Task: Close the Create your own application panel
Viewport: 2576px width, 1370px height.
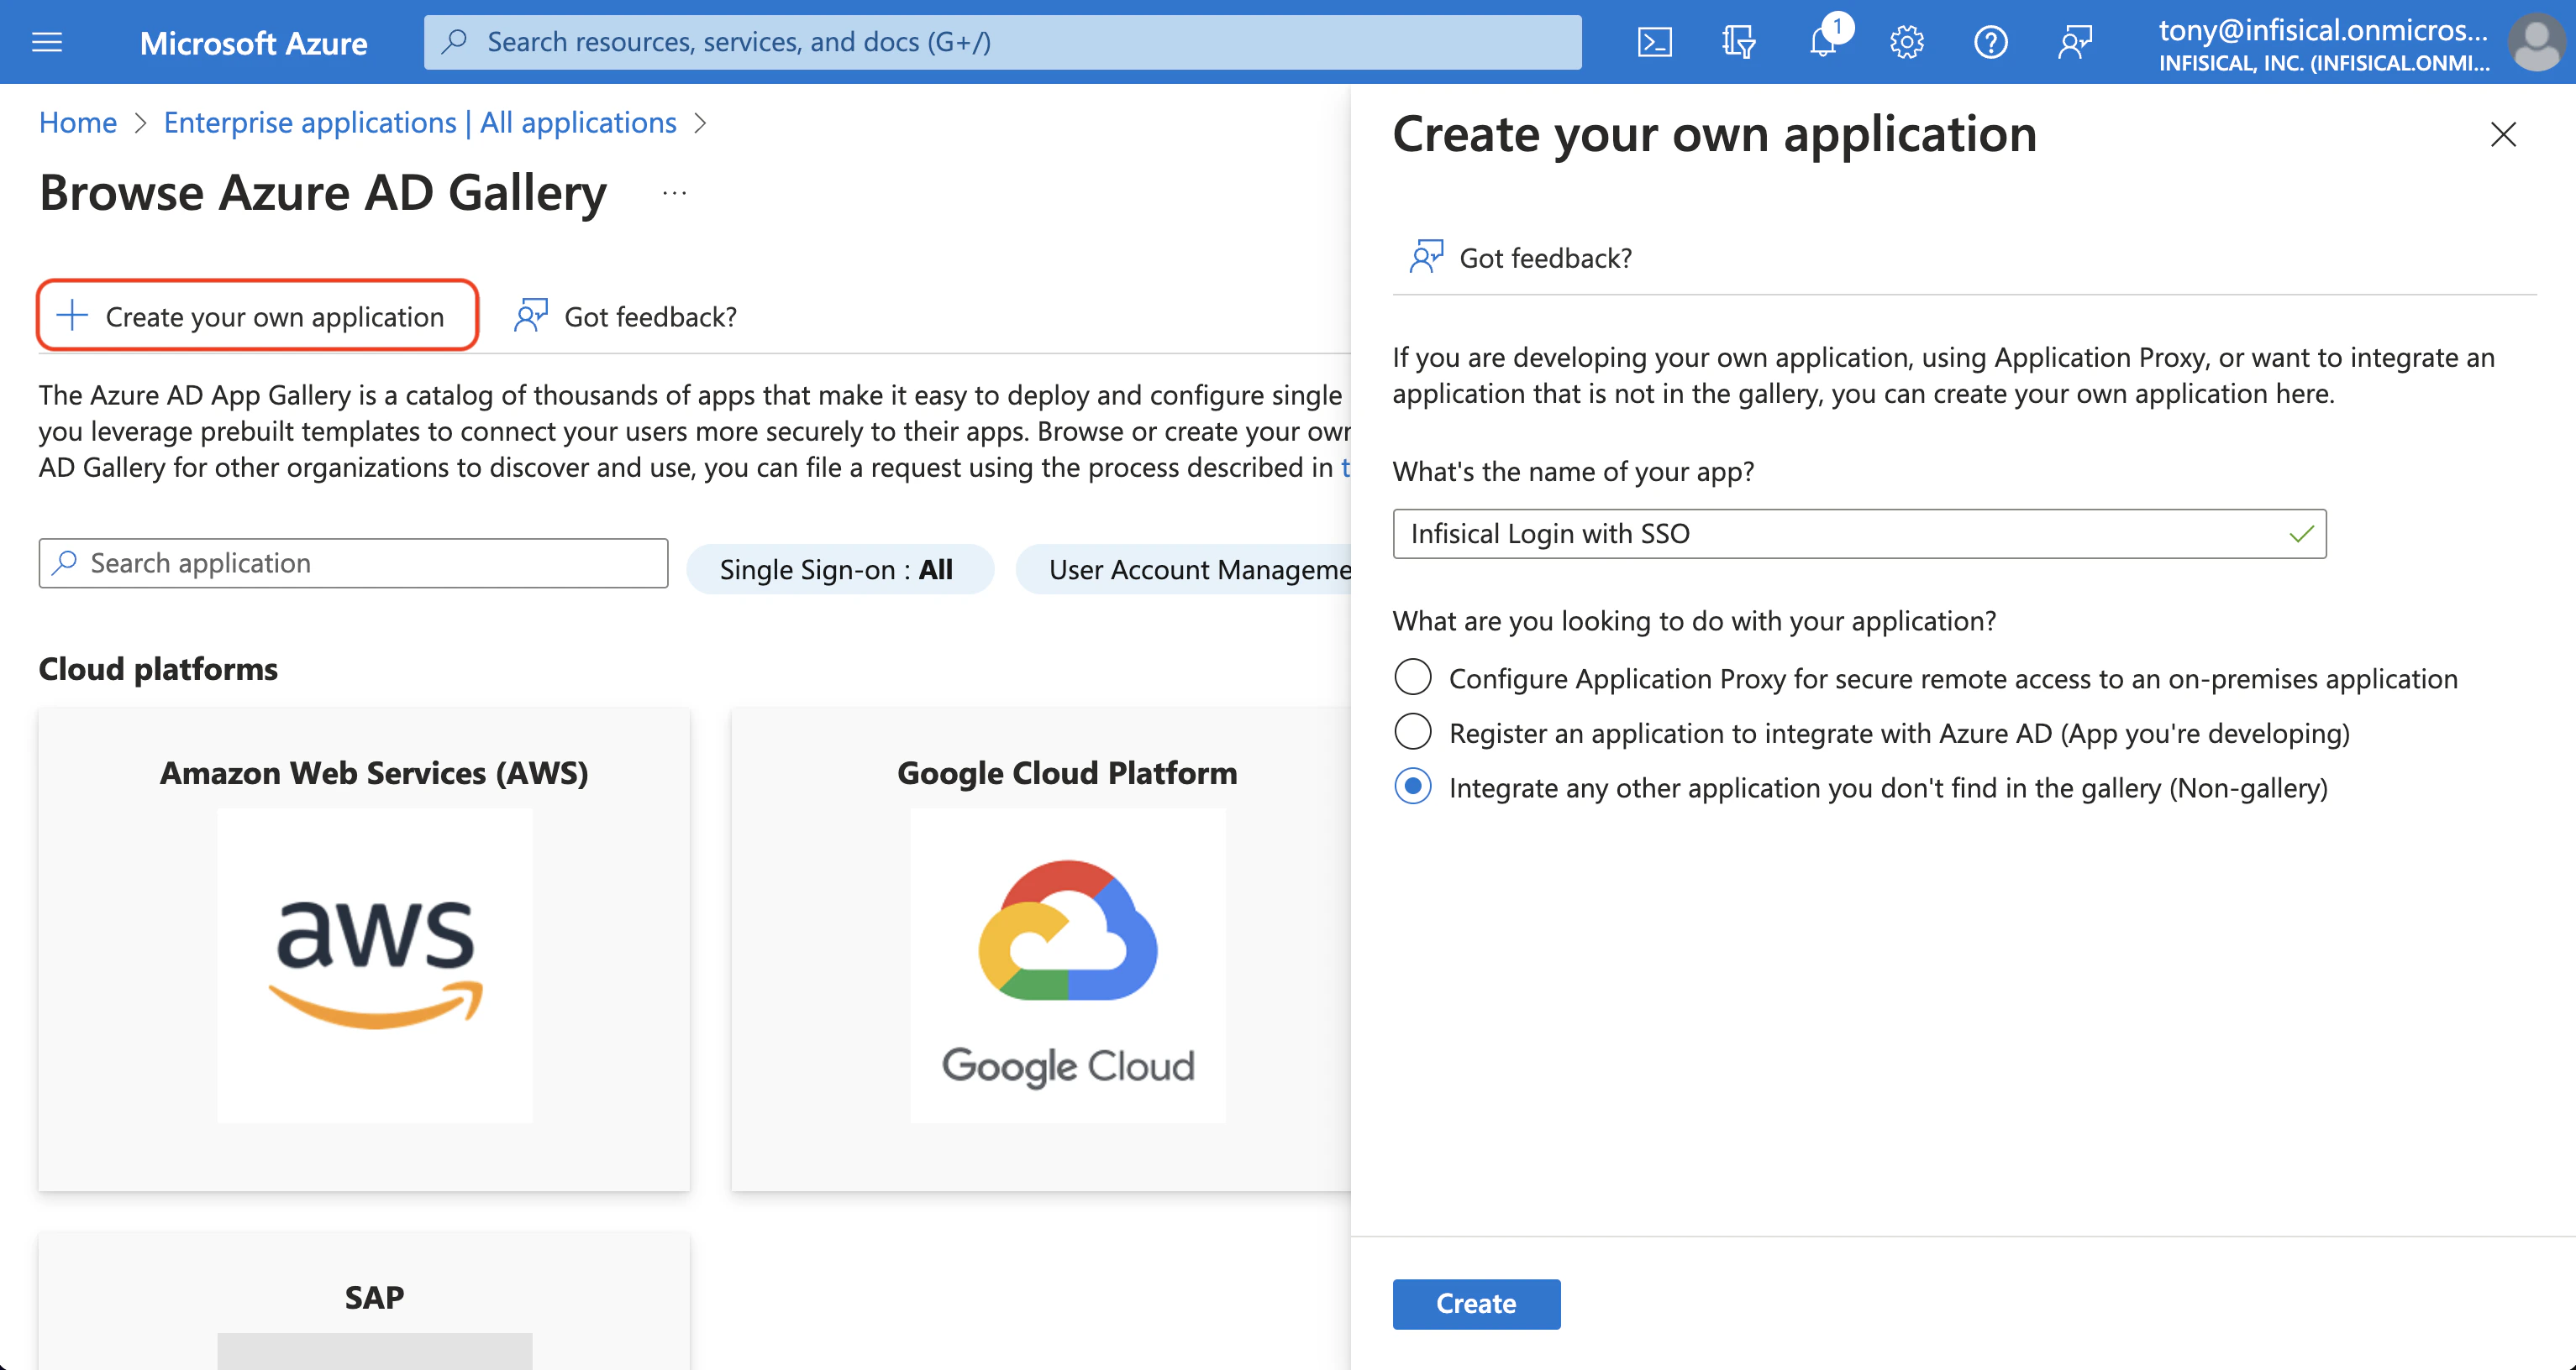Action: 2503,134
